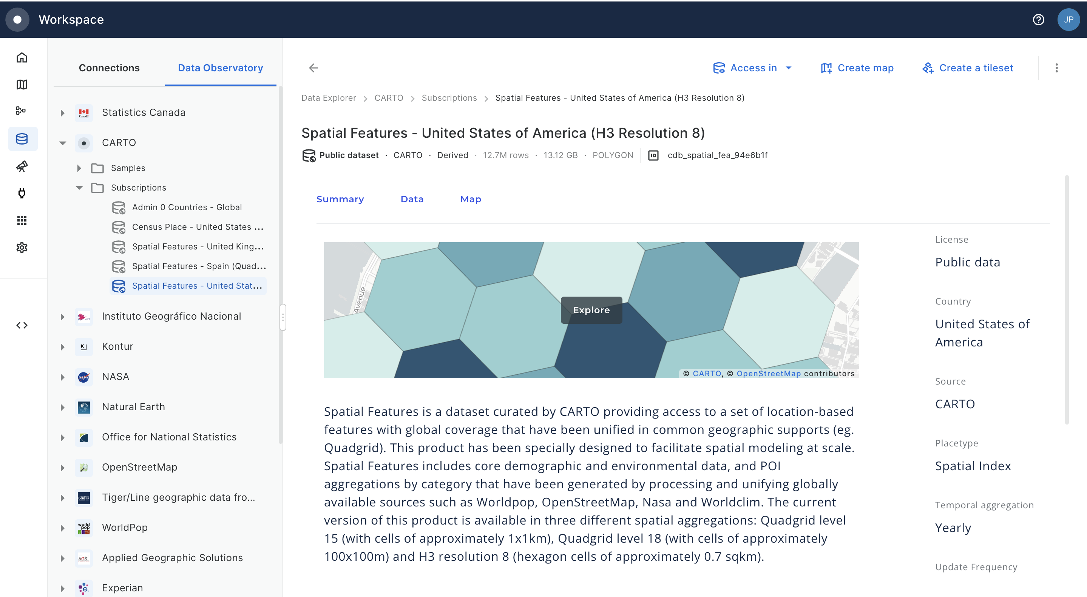Click the CARTO logo in header
Viewport: 1087px width, 597px height.
[x=17, y=19]
